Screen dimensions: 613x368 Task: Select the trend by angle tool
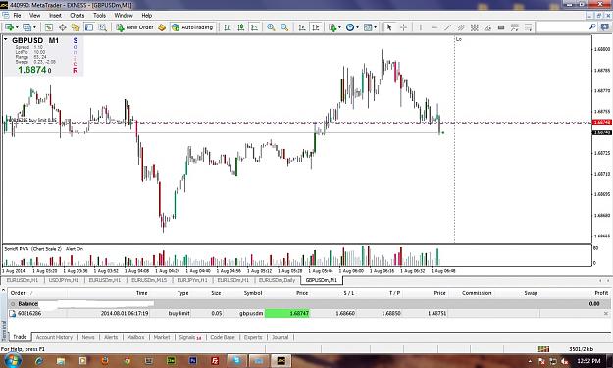487,27
